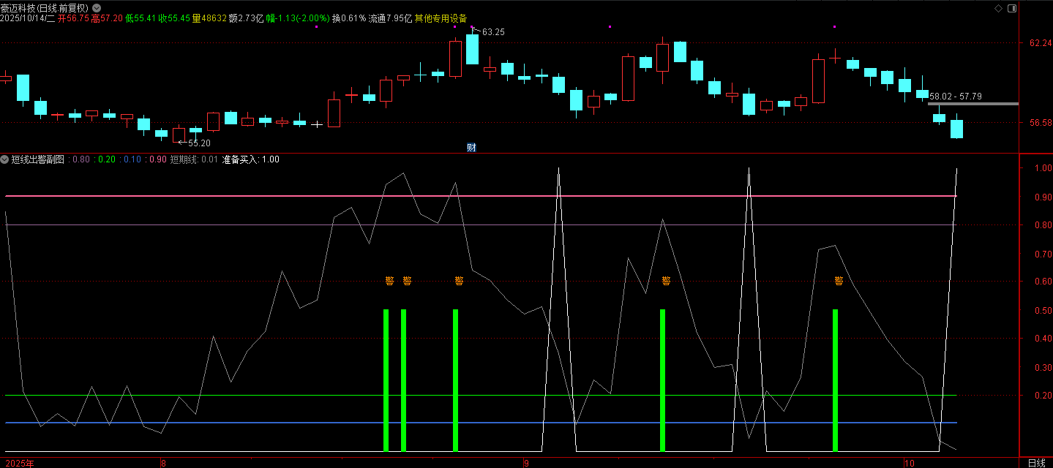Click the 收55.45 closing price value
The width and height of the screenshot is (1053, 468).
coord(175,18)
